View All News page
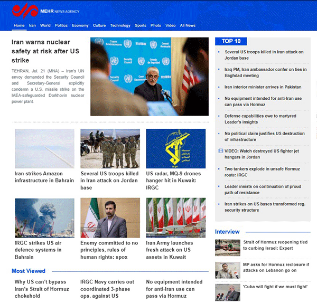The width and height of the screenshot is (317, 303). tap(188, 25)
